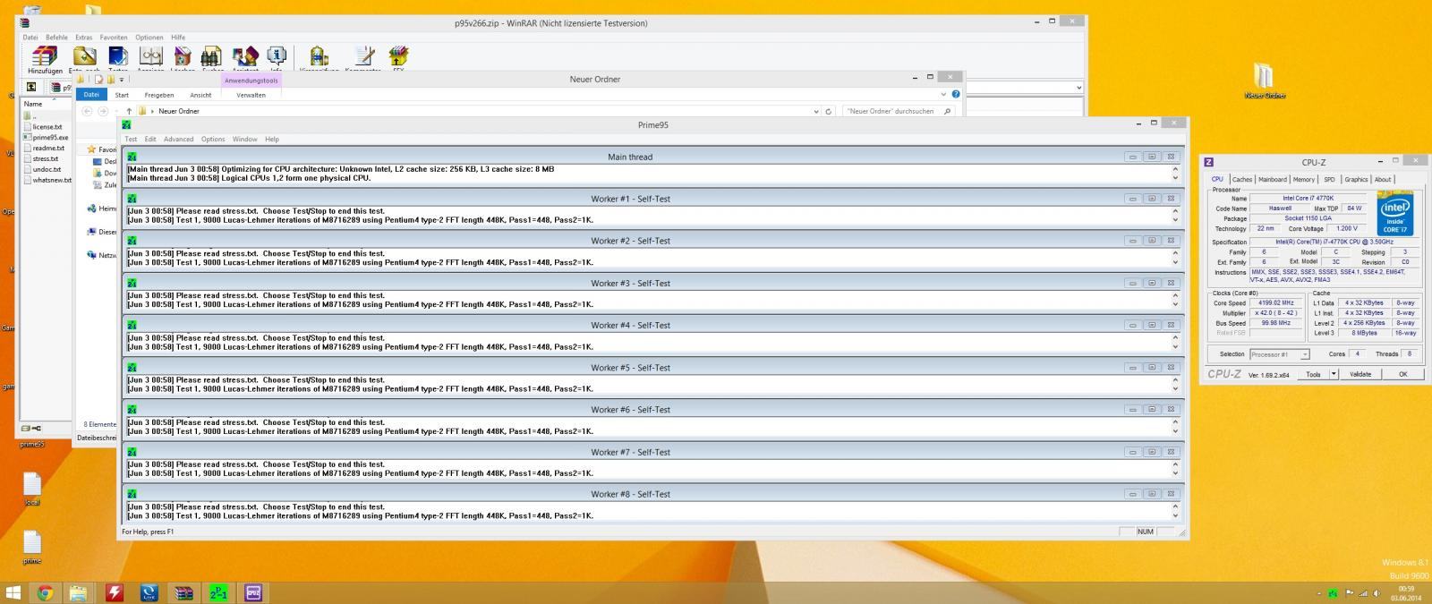This screenshot has width=1432, height=604.
Task: Click WinRAR SFX icon
Action: (x=398, y=57)
